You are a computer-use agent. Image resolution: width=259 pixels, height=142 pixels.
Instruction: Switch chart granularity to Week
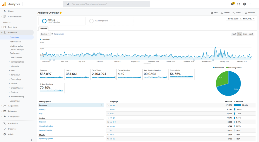click(x=245, y=34)
